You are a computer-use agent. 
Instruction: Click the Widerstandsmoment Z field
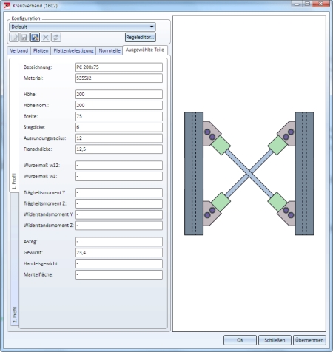tap(119, 226)
